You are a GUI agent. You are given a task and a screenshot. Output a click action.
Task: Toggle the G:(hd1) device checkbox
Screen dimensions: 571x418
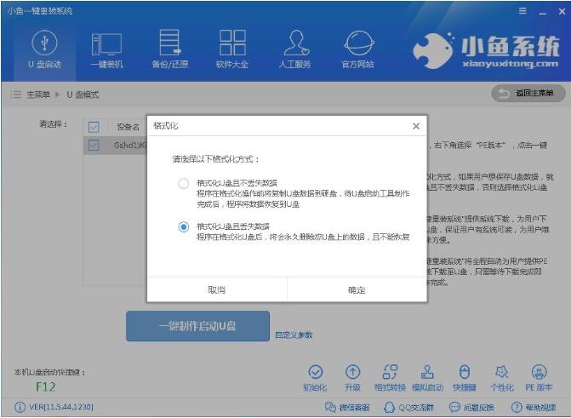[94, 146]
